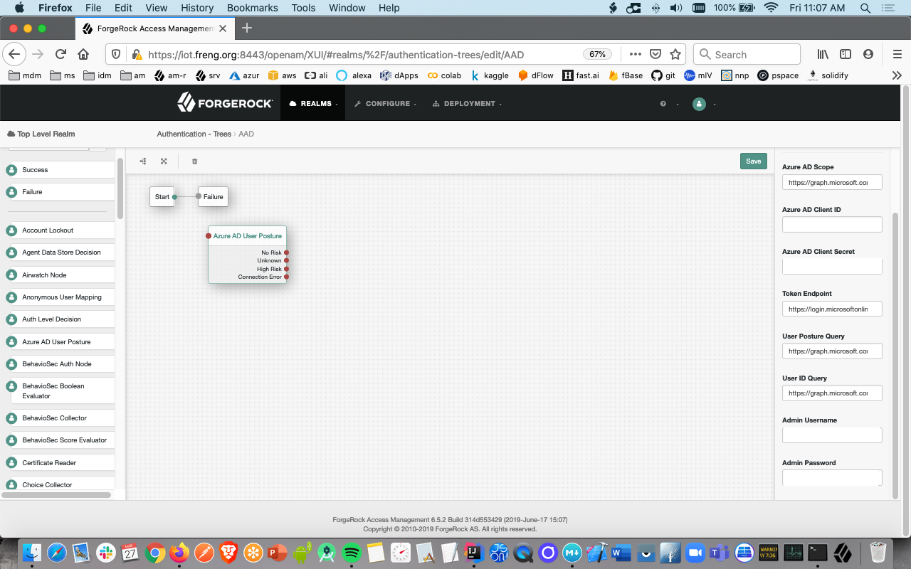Open the Firefox library icon
911x569 pixels.
(x=823, y=54)
